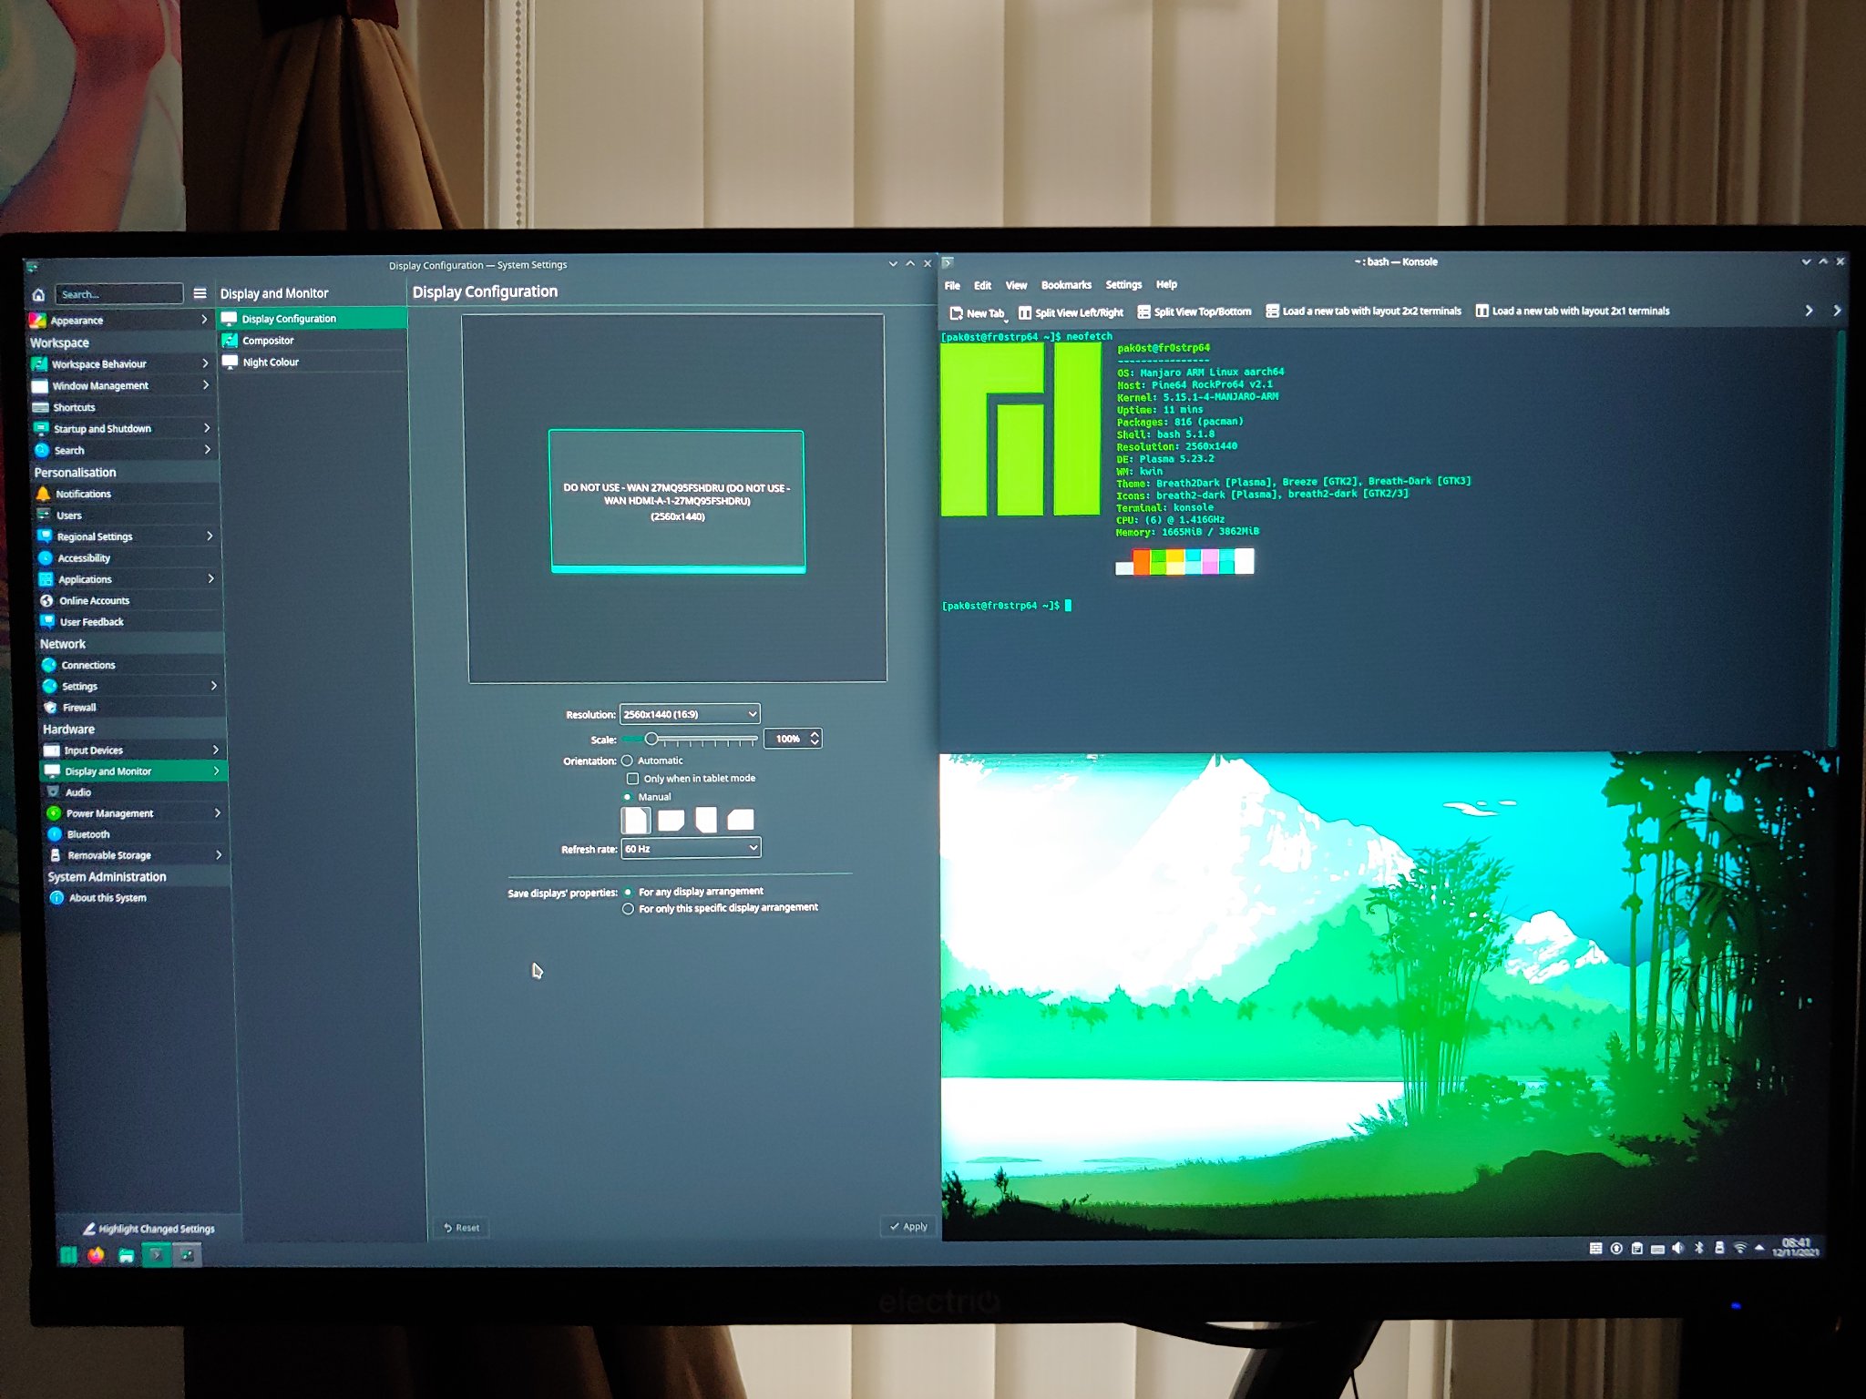
Task: Open the Bookmarks menu in Konsole
Action: pyautogui.click(x=1065, y=285)
